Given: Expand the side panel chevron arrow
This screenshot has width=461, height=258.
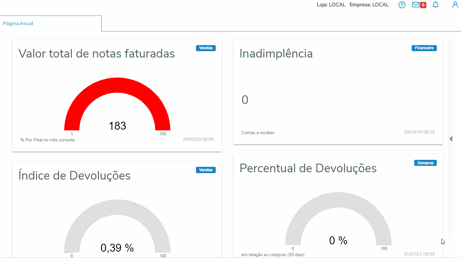Looking at the screenshot, I should [x=451, y=139].
